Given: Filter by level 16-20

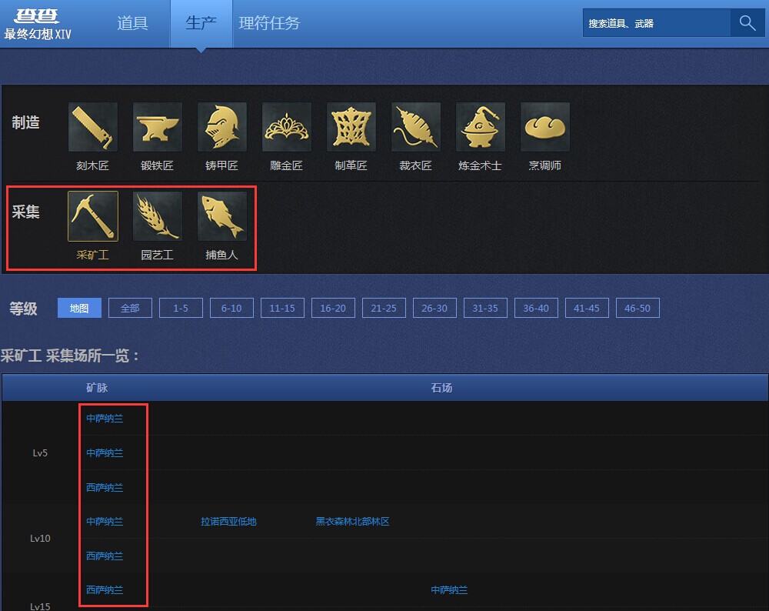Looking at the screenshot, I should click(x=333, y=309).
